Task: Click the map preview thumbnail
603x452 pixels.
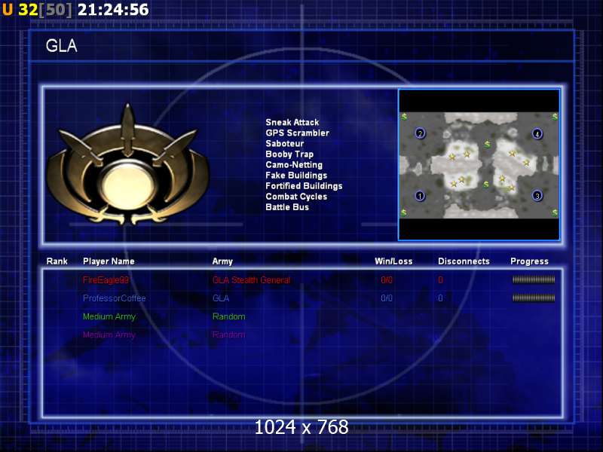Action: pyautogui.click(x=479, y=165)
